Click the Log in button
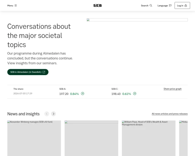This screenshot has height=156, width=195. (x=182, y=6)
